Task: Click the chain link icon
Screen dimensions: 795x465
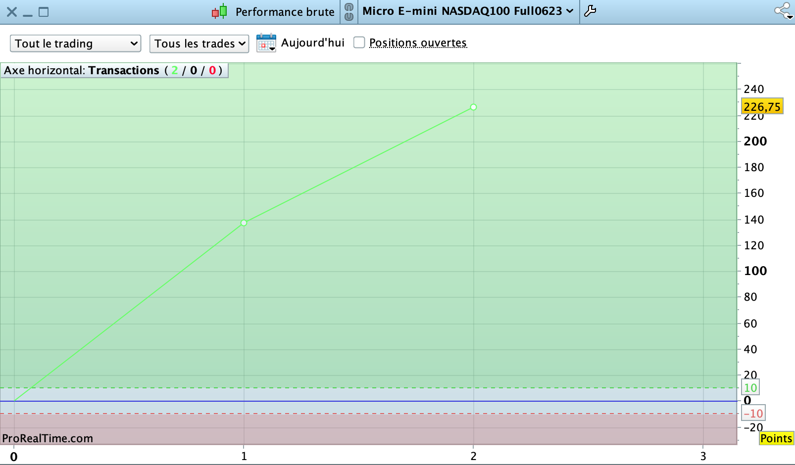Action: pyautogui.click(x=349, y=12)
